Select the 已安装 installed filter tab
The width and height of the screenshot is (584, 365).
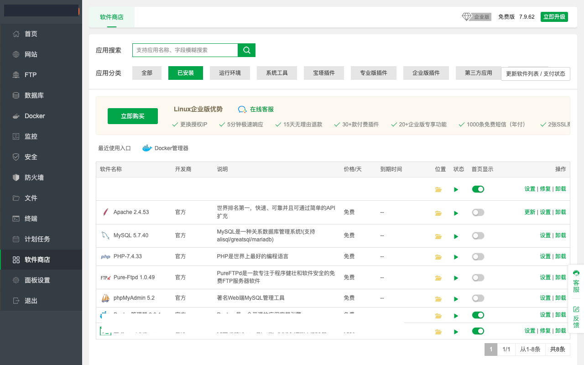pos(185,73)
